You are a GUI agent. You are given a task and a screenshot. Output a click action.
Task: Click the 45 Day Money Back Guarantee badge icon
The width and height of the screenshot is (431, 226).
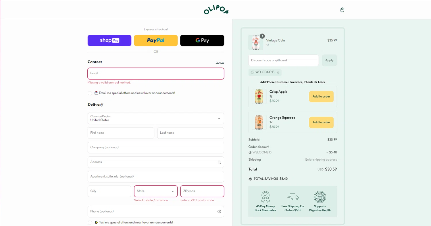coord(265,197)
